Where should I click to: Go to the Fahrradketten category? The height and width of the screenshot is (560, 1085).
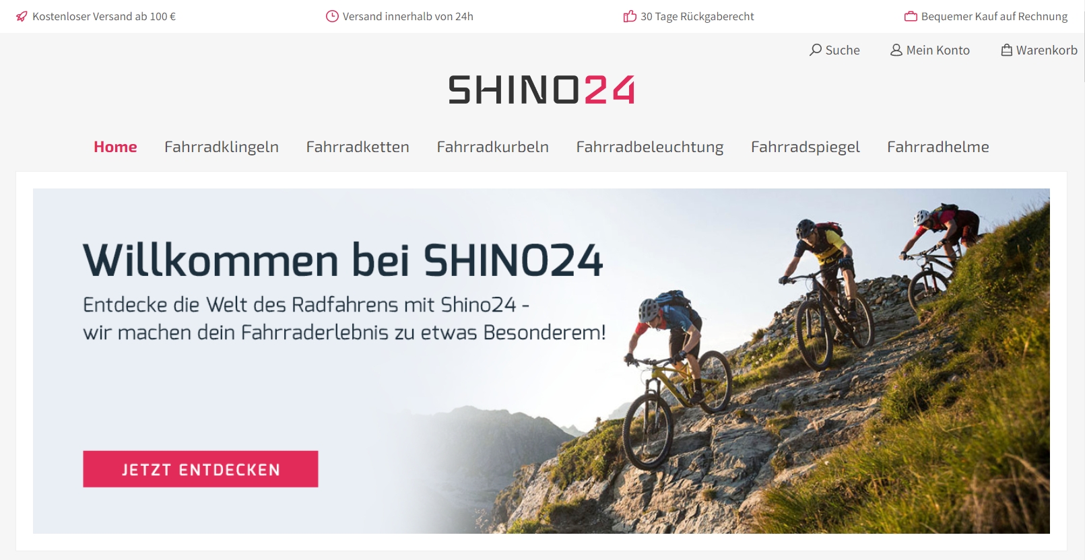(x=358, y=147)
